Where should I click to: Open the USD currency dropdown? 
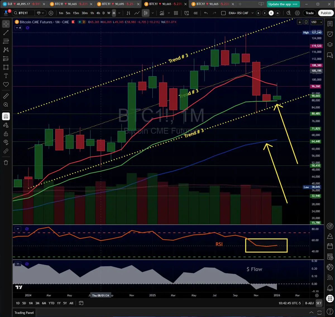click(x=317, y=22)
